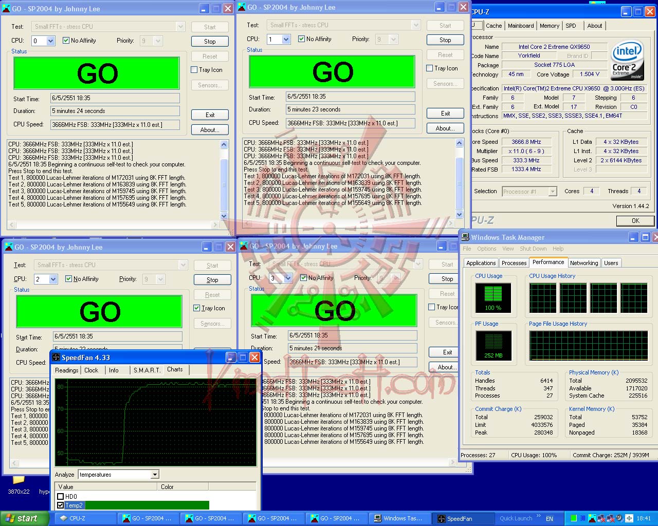Image resolution: width=658 pixels, height=526 pixels.
Task: Open the SpeedFan Analyze temperatures dropdown
Action: [155, 475]
